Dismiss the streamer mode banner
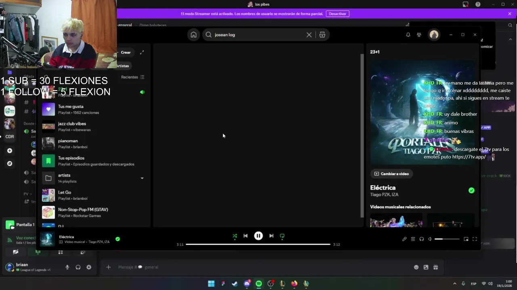This screenshot has height=290, width=517. 510,14
